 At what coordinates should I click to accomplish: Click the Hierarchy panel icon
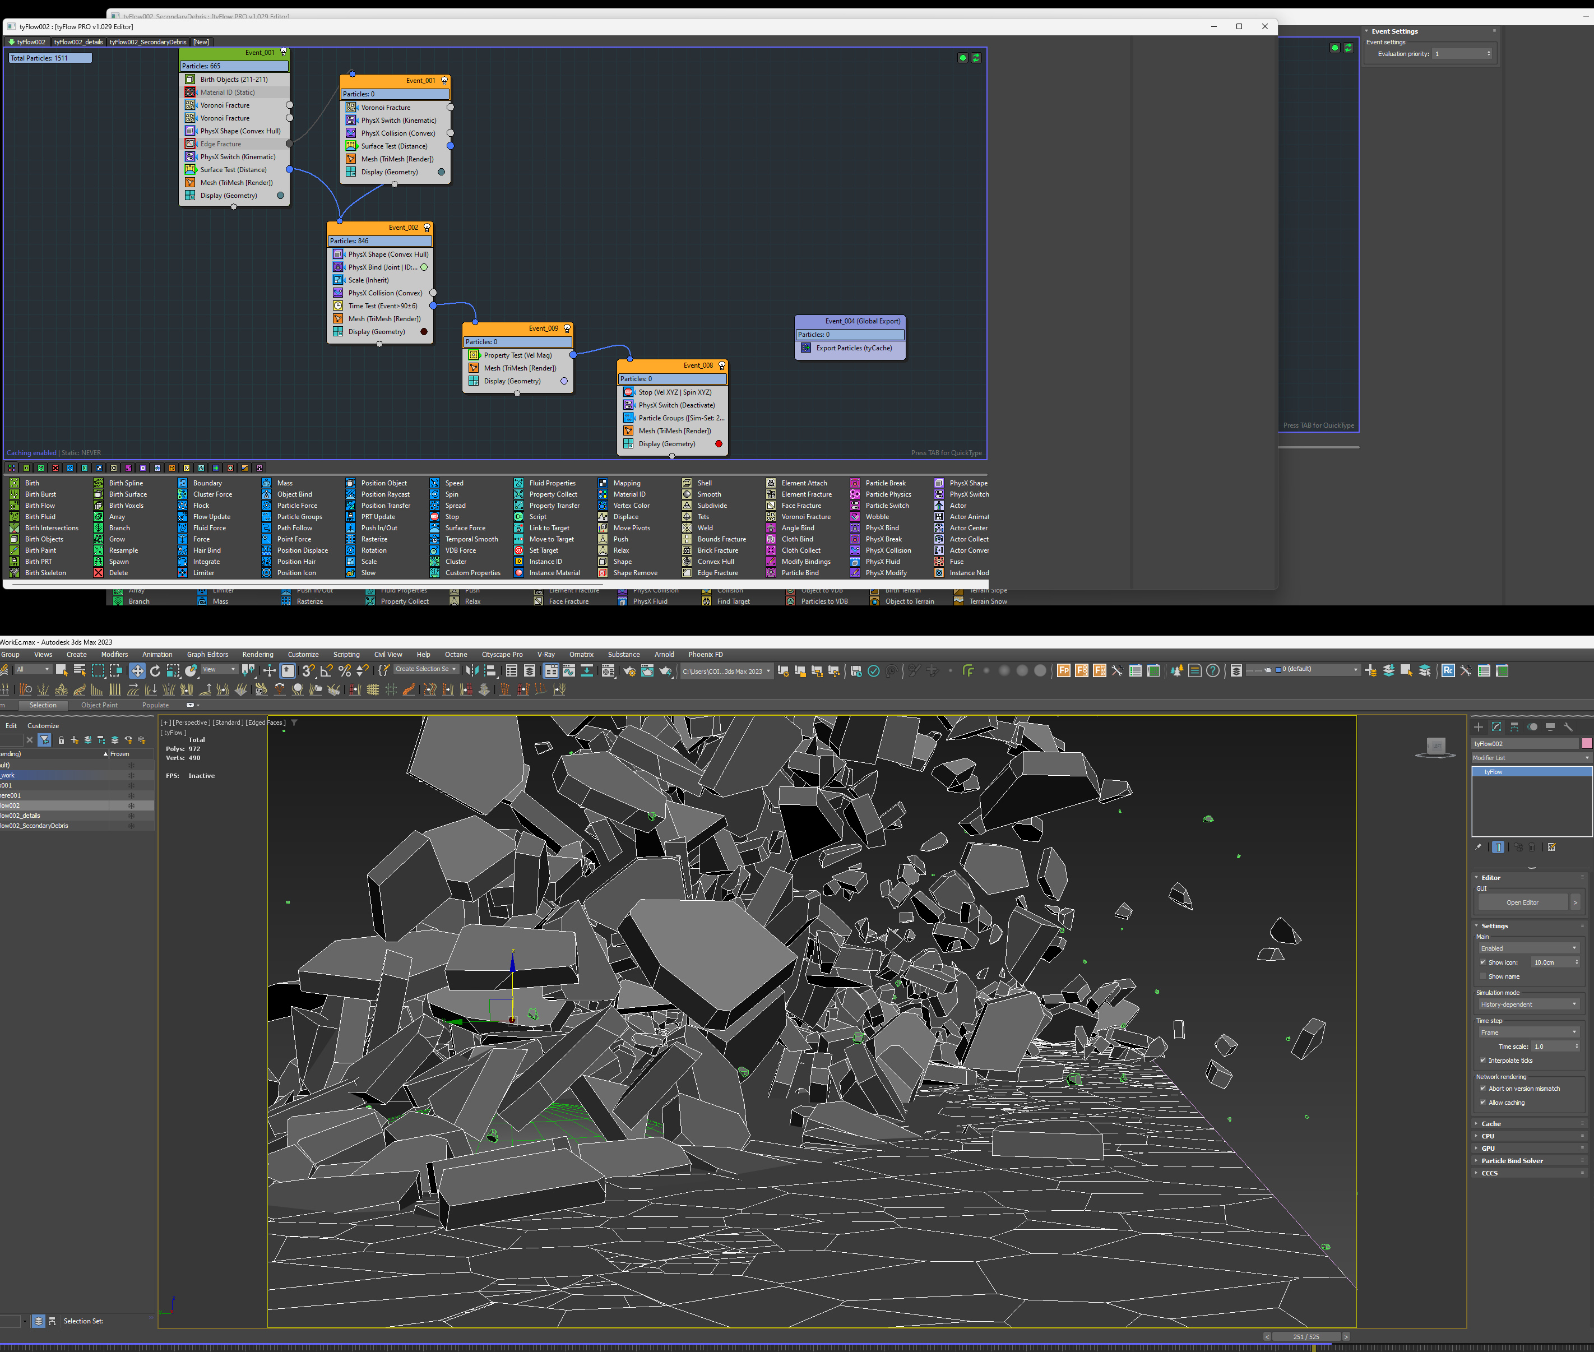[x=1514, y=726]
